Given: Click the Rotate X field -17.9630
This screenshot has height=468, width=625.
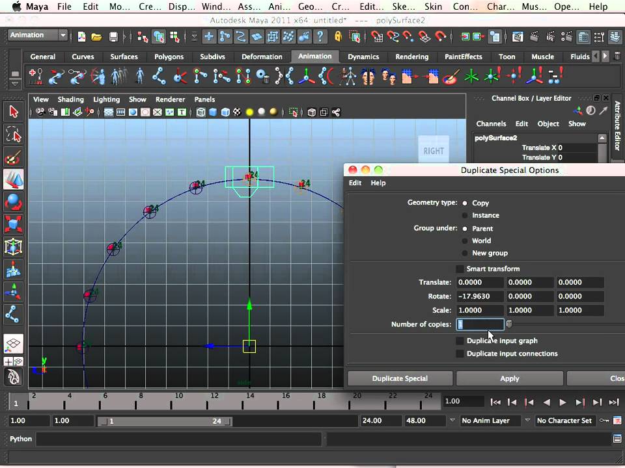Looking at the screenshot, I should coord(480,296).
